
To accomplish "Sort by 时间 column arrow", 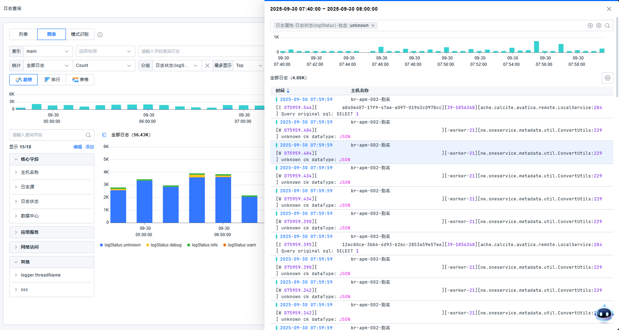I will coord(288,91).
